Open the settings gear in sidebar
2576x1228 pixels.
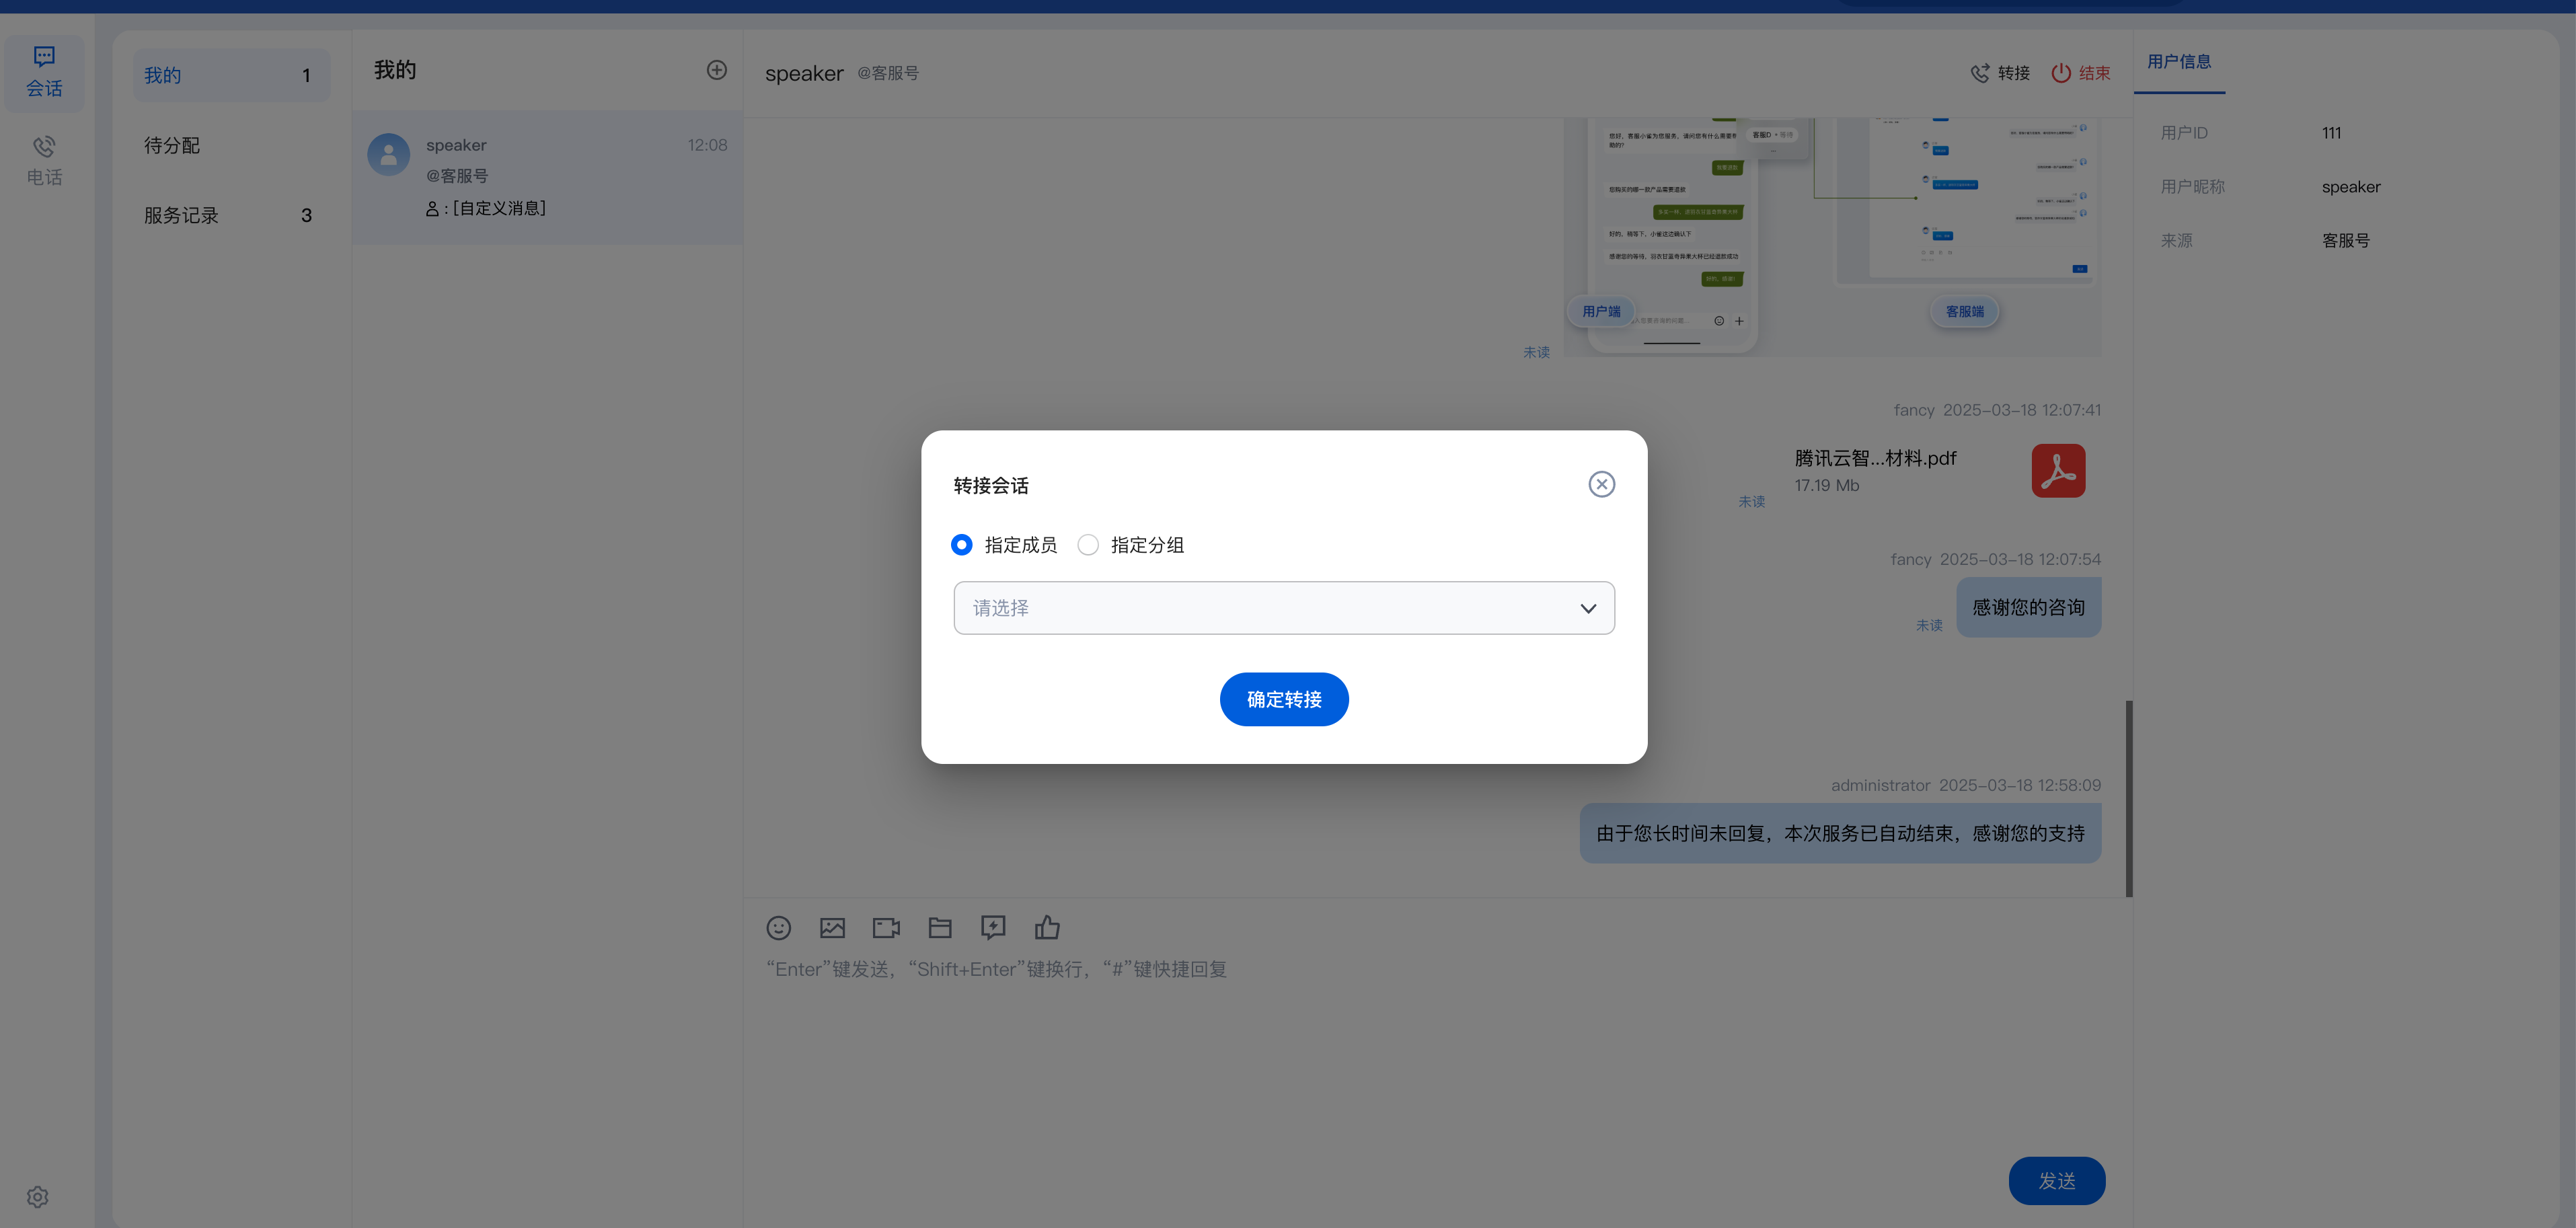click(x=38, y=1197)
